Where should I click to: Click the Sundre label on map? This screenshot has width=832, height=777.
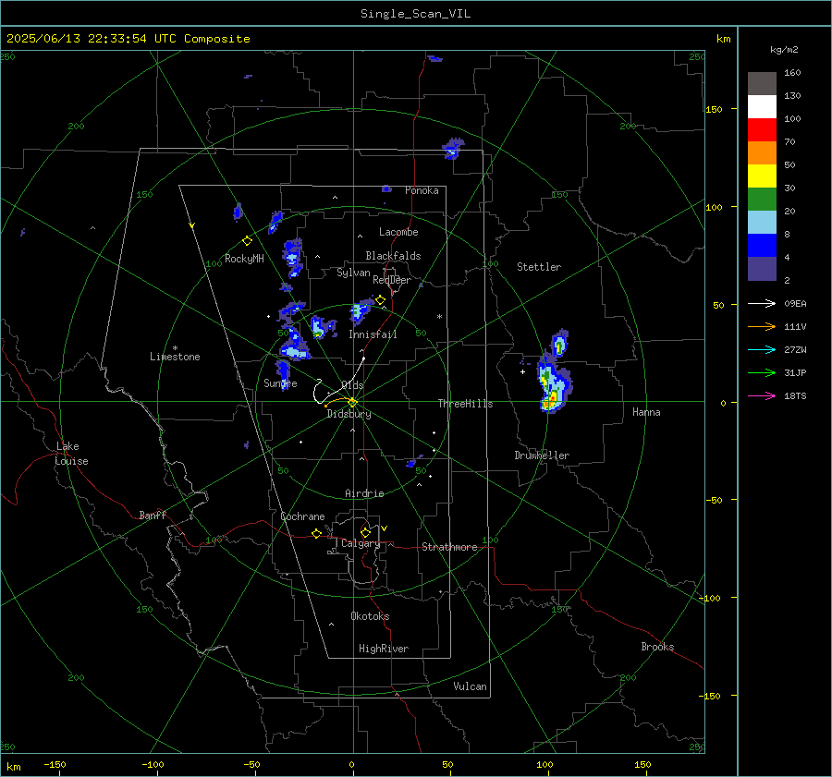pos(280,383)
